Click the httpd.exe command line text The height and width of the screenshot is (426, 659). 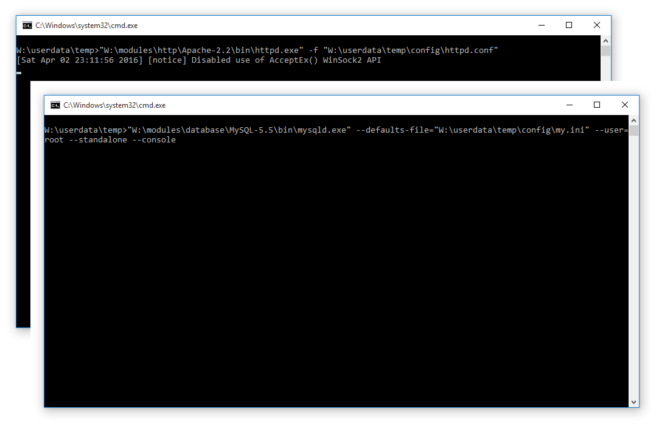click(257, 50)
